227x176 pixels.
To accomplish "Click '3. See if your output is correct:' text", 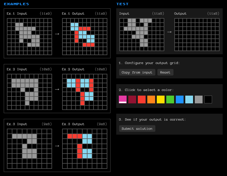I will pyautogui.click(x=152, y=119).
